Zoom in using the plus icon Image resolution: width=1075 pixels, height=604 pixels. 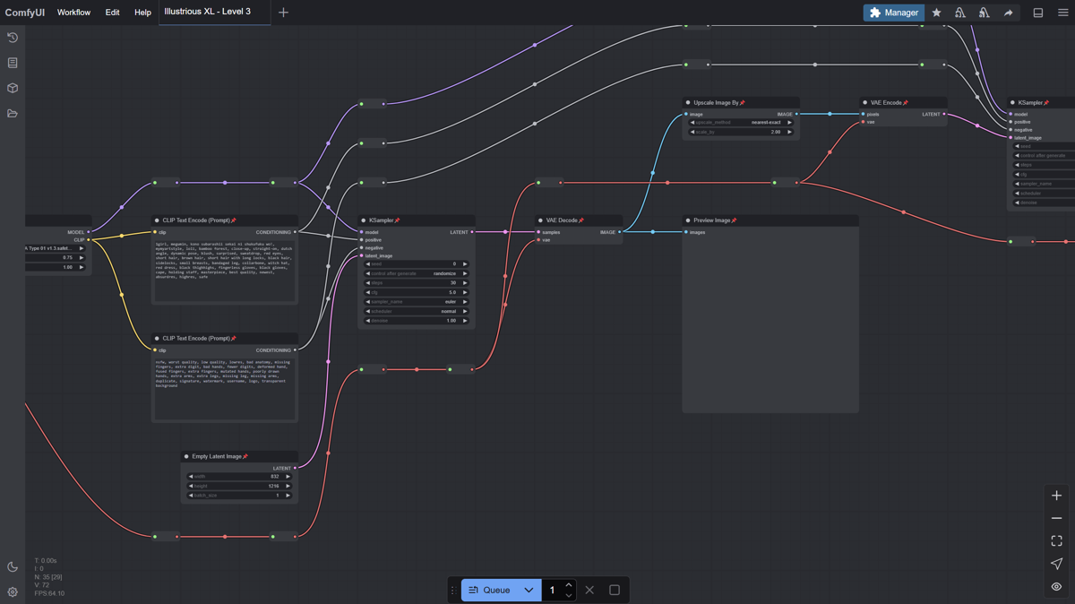1056,494
